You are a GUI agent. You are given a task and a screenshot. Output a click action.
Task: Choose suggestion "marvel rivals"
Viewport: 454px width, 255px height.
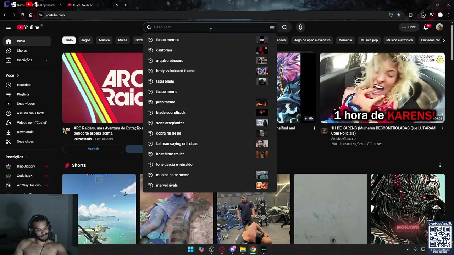point(210,185)
